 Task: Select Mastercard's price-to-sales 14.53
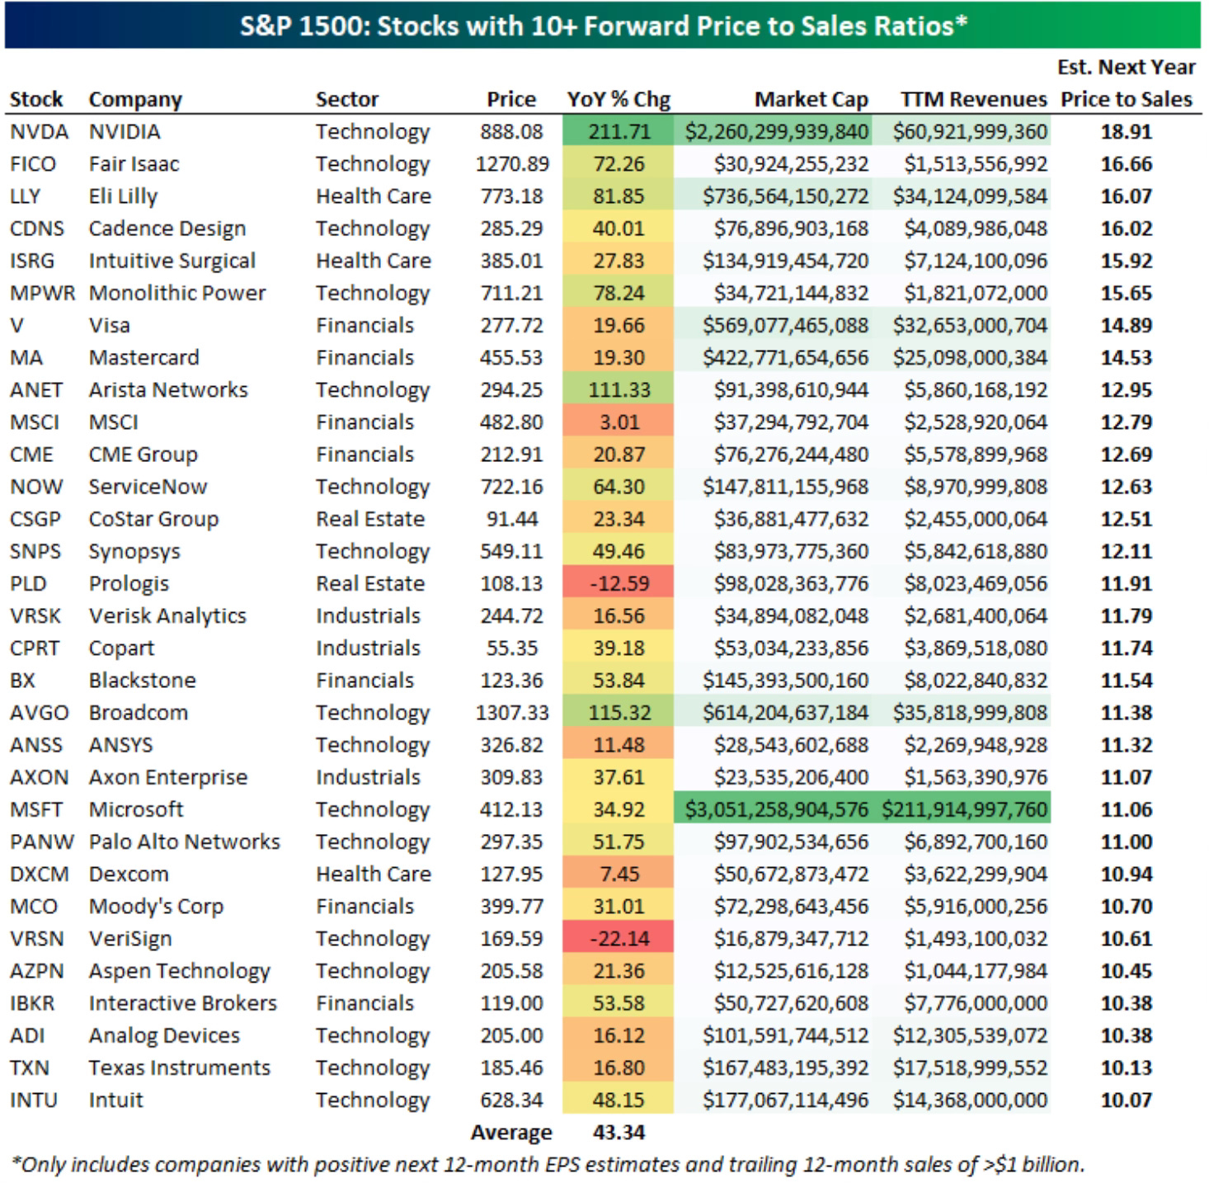point(1127,357)
